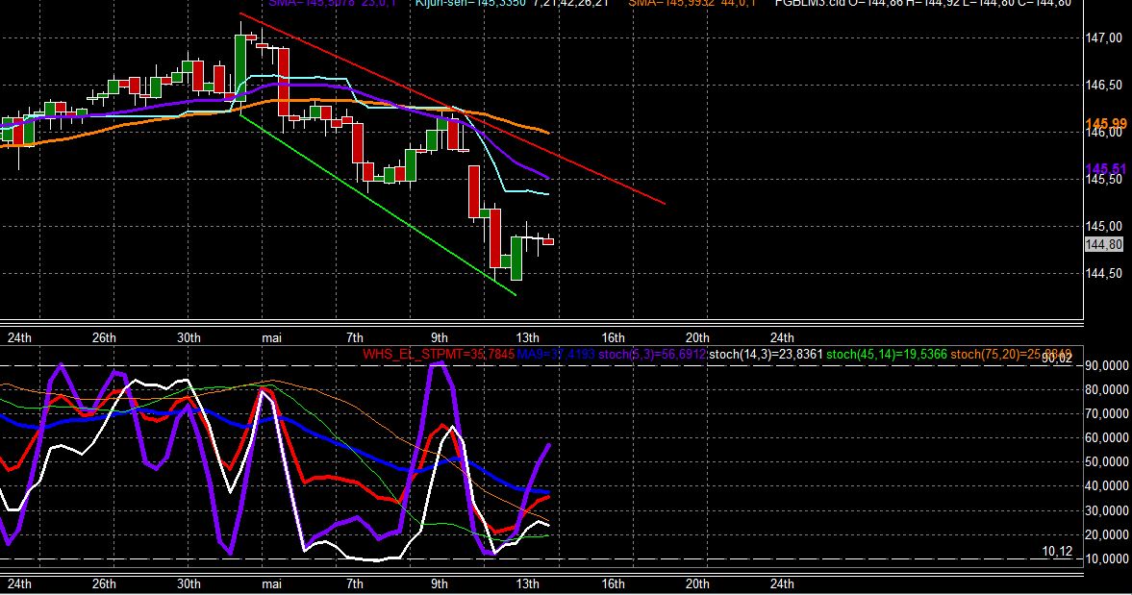Click the 144,50 price axis label
Screen dimensions: 1132x595
point(1104,273)
